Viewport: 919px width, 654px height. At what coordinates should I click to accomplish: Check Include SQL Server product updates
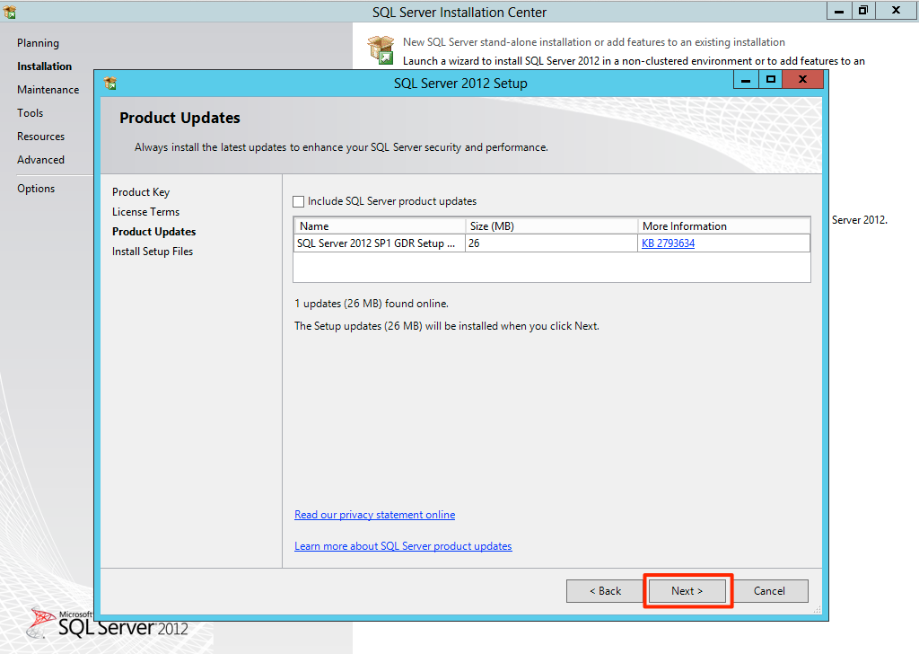(x=298, y=201)
